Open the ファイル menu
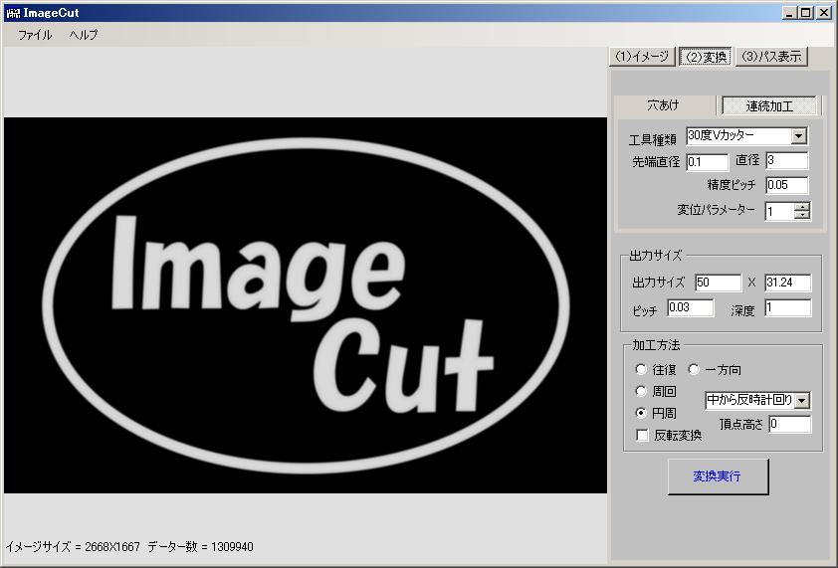The image size is (838, 568). tap(35, 35)
